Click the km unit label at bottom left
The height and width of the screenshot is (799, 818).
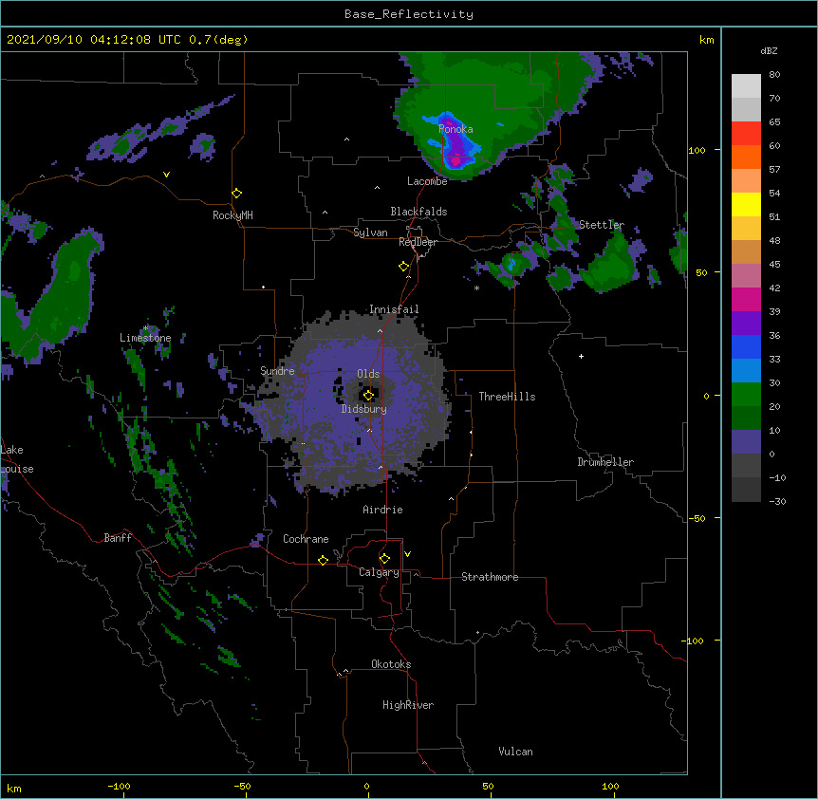pyautogui.click(x=14, y=789)
